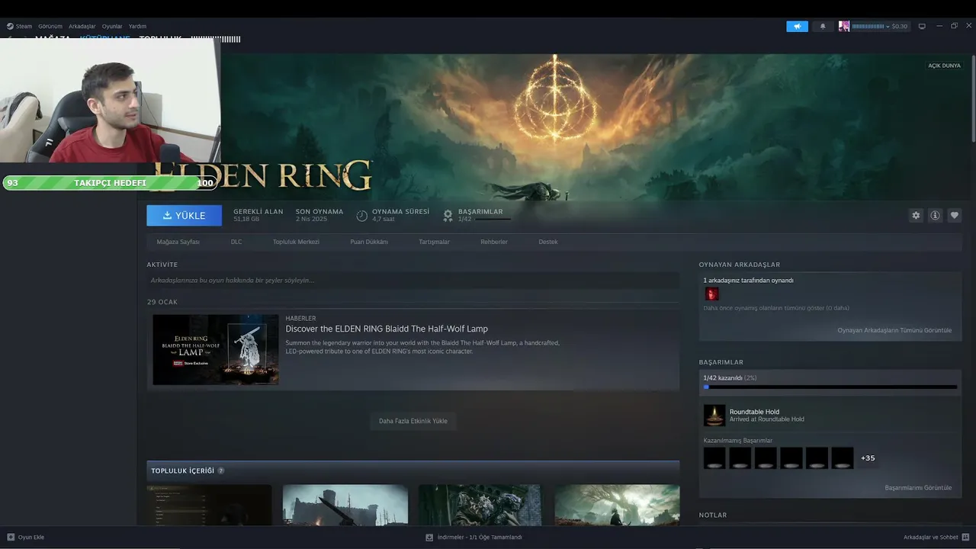
Task: Open Puan Dükkânı tab
Action: 369,242
